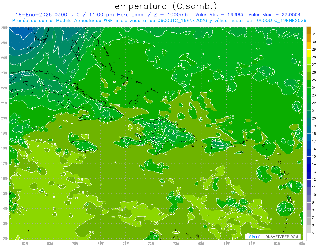This screenshot has width=321, height=247.
Task: Pick the legend swatch between 27 and 28
Action: pos(308,61)
